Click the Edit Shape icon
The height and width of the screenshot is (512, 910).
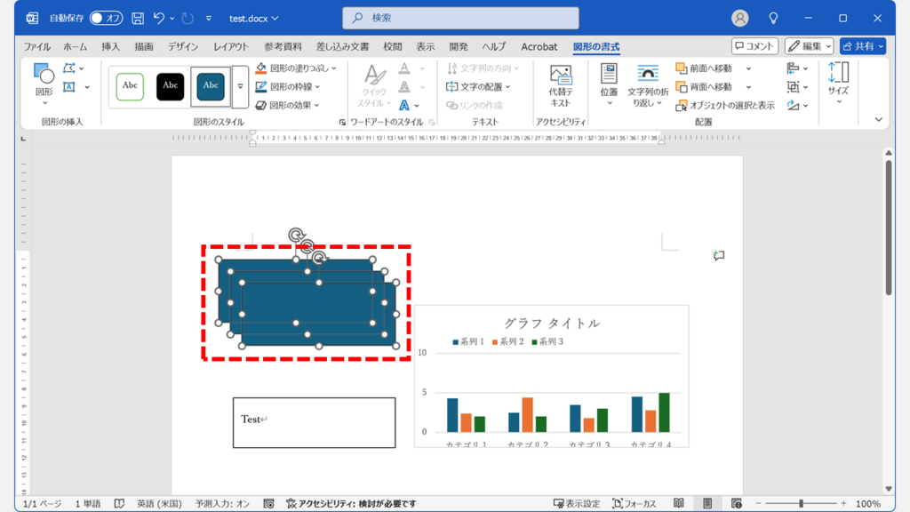[x=69, y=68]
